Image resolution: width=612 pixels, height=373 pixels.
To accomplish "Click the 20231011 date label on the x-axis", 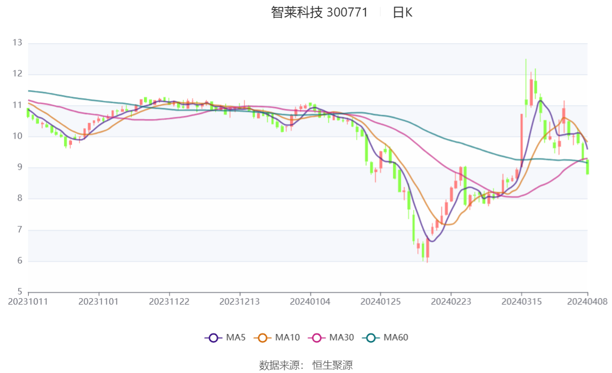I will [x=28, y=301].
